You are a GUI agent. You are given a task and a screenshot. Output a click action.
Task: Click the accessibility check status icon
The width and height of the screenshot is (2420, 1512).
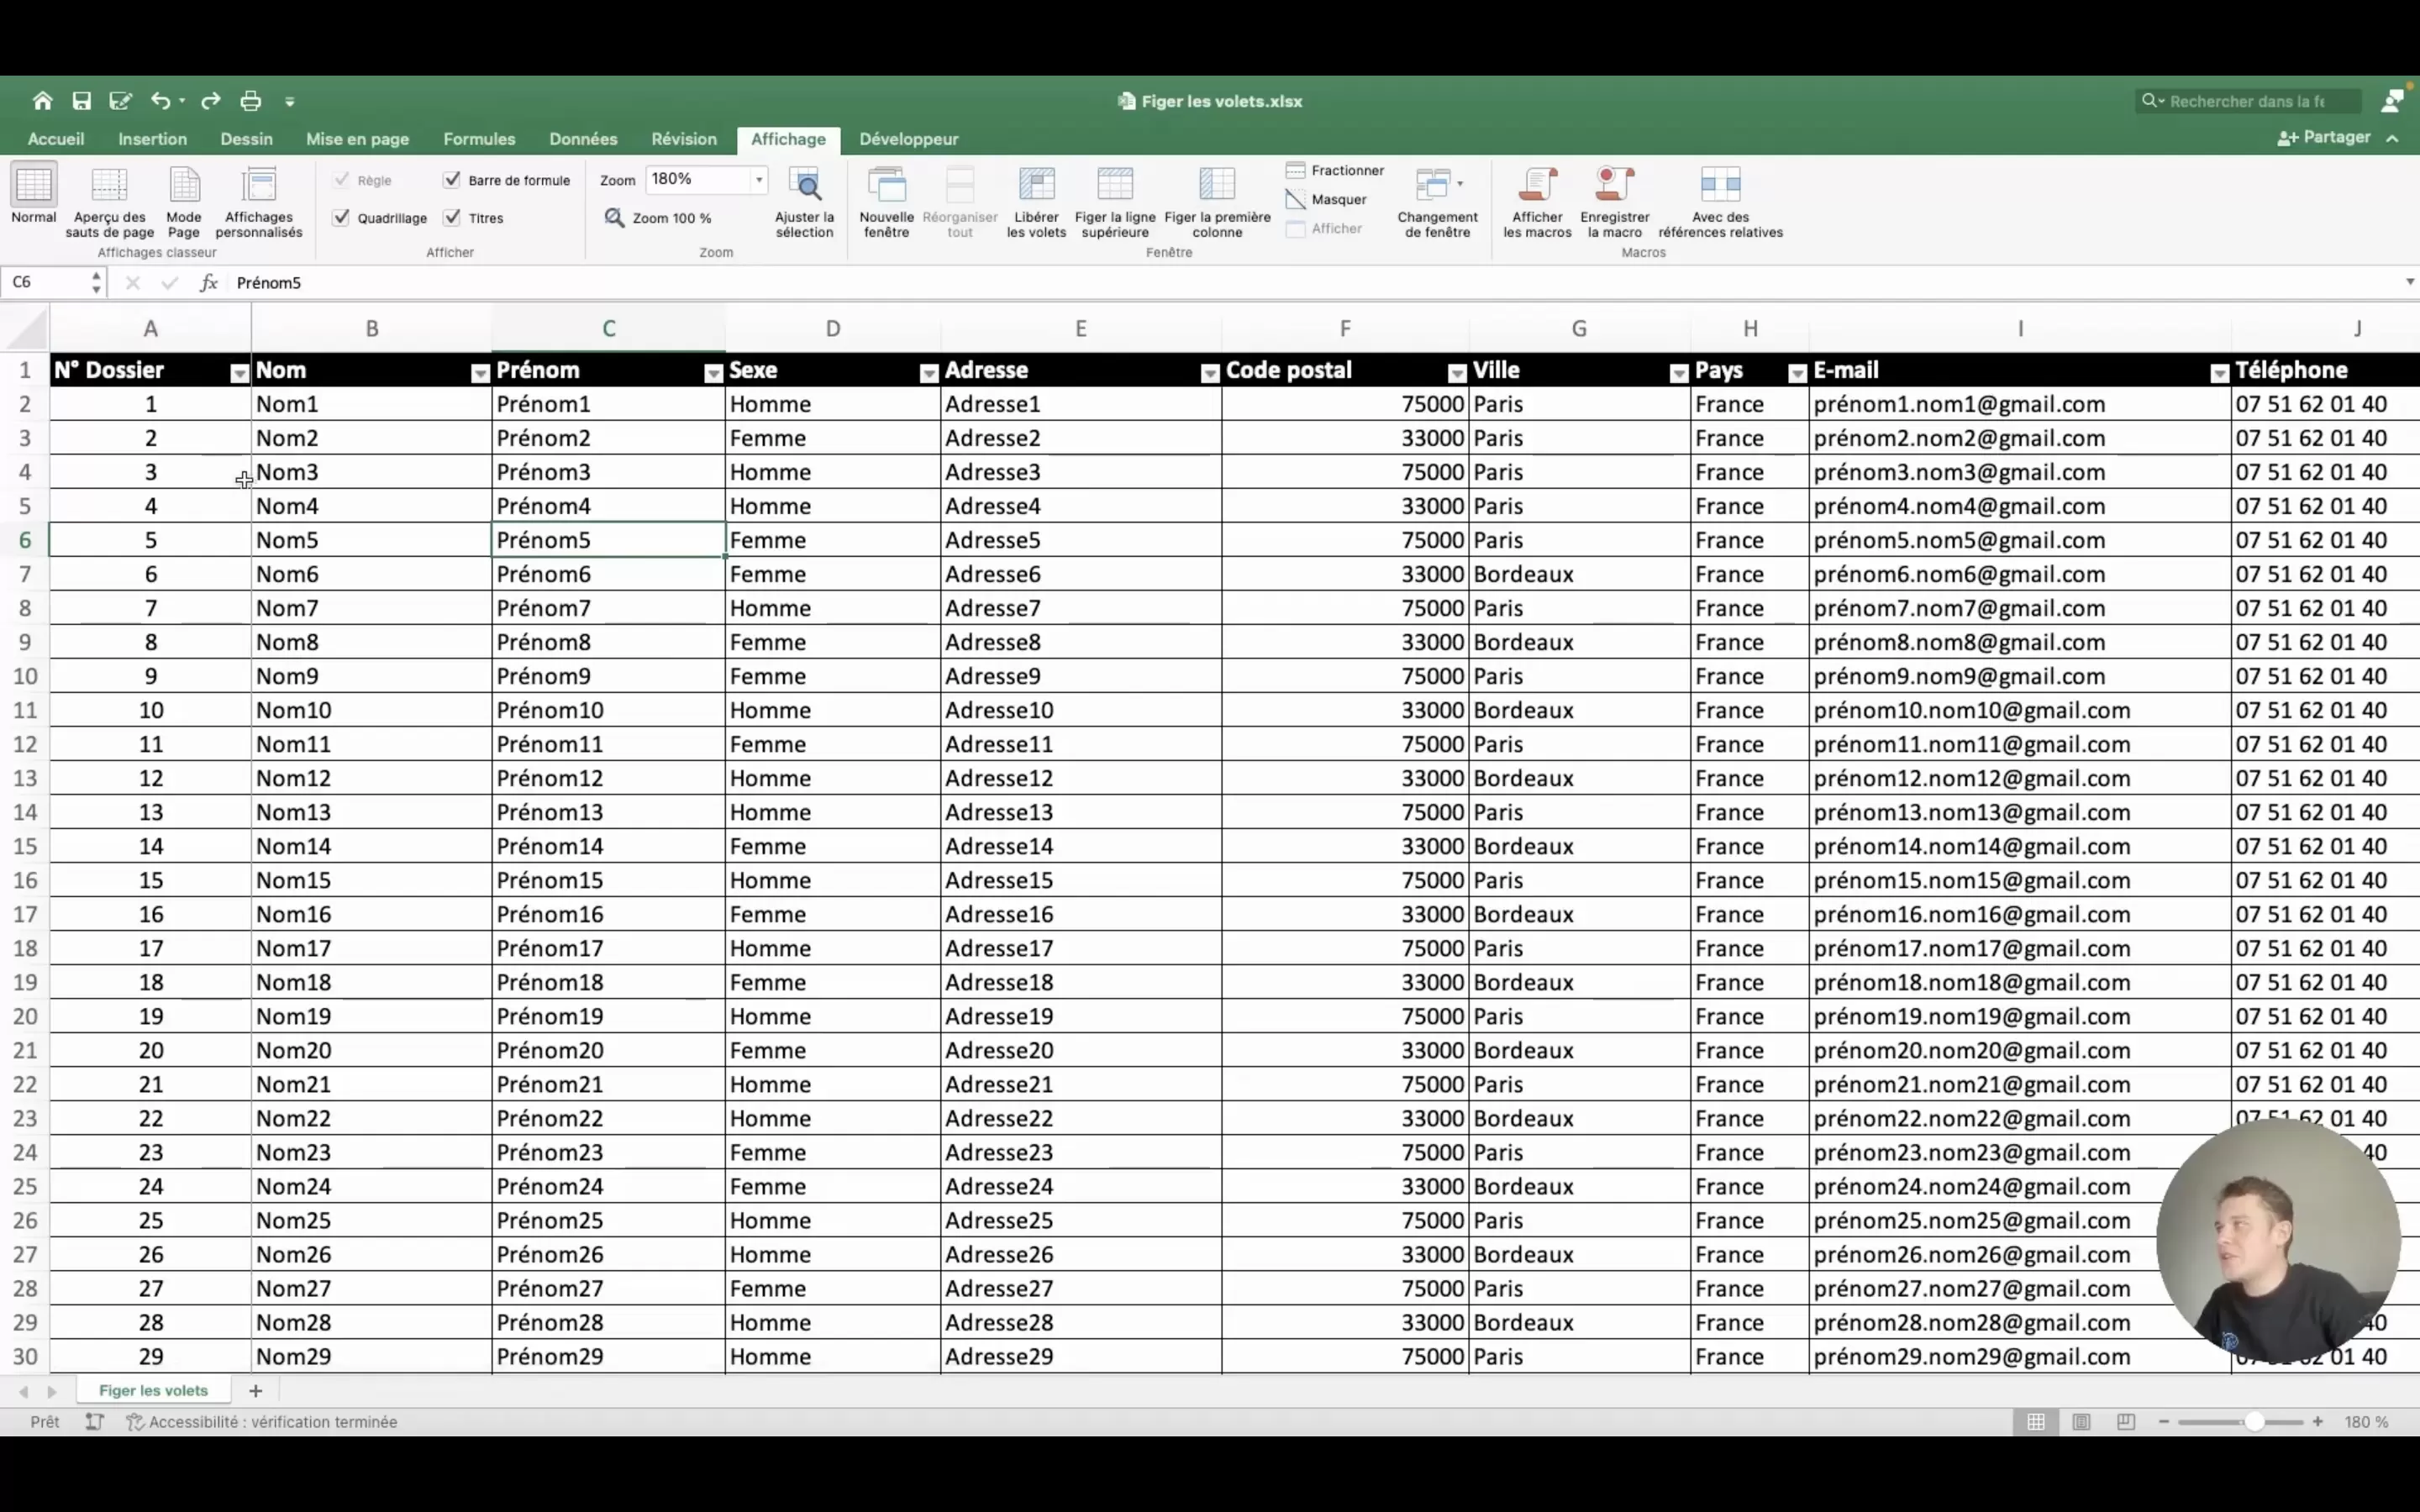135,1422
